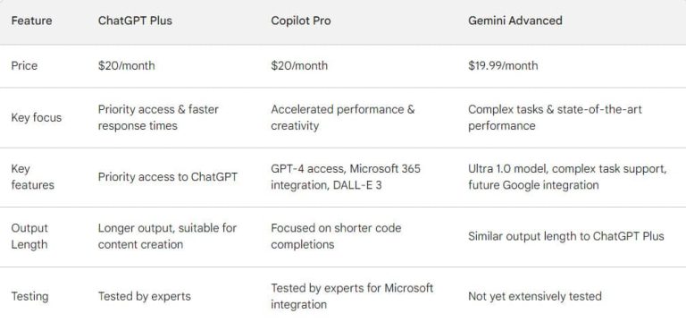Click the Price row label
Screen dimensions: 686x322
(x=24, y=65)
